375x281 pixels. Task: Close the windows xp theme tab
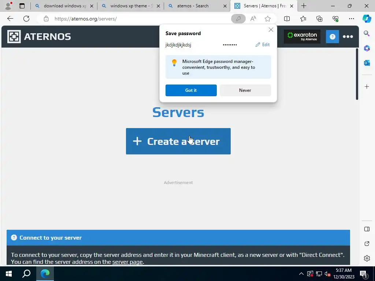click(x=158, y=6)
